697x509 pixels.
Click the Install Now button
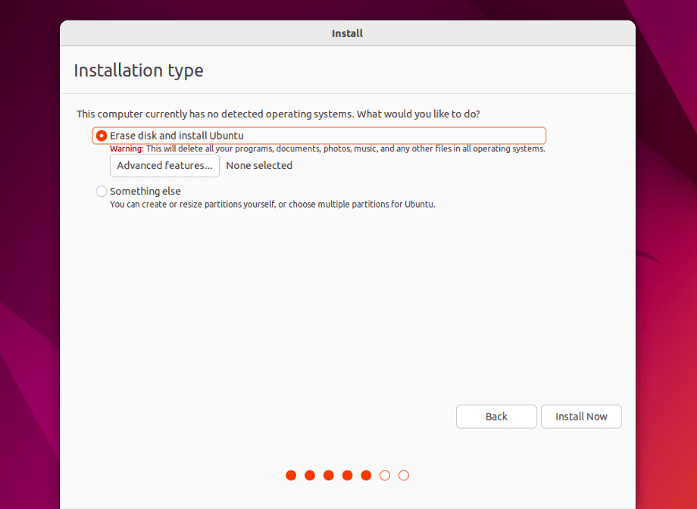click(x=581, y=417)
